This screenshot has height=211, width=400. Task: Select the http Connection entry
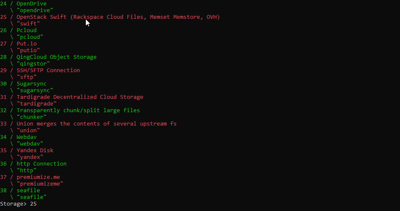(x=41, y=164)
